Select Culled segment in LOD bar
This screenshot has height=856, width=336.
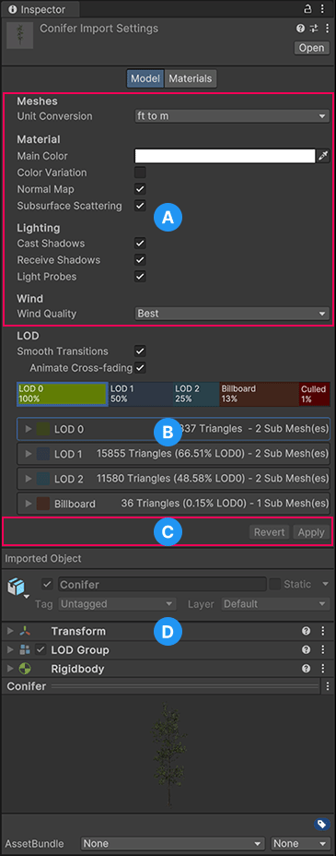(315, 394)
